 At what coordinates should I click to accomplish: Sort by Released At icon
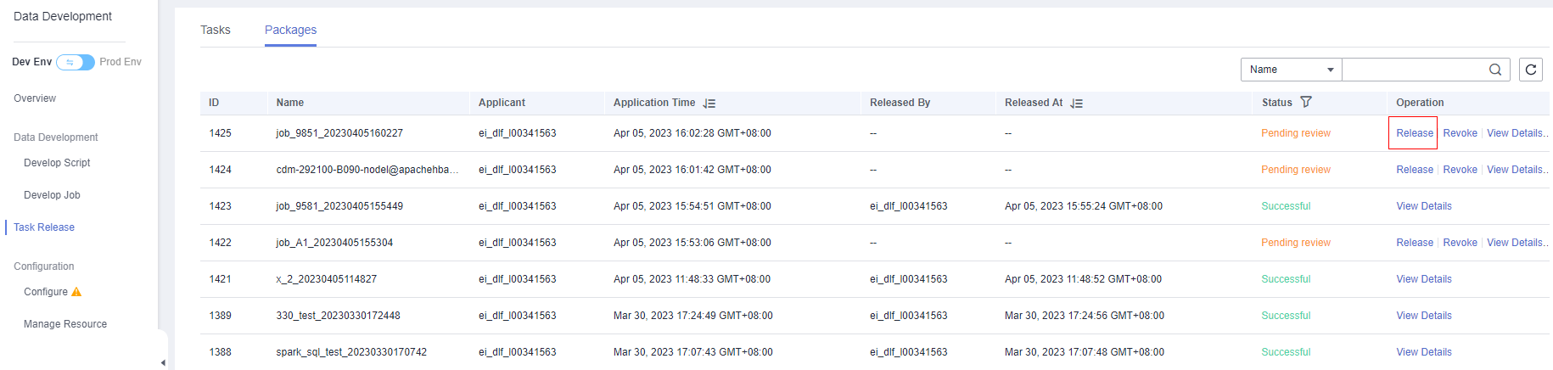1076,103
